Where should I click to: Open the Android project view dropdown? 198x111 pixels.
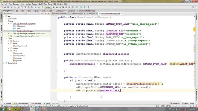(x=15, y=14)
